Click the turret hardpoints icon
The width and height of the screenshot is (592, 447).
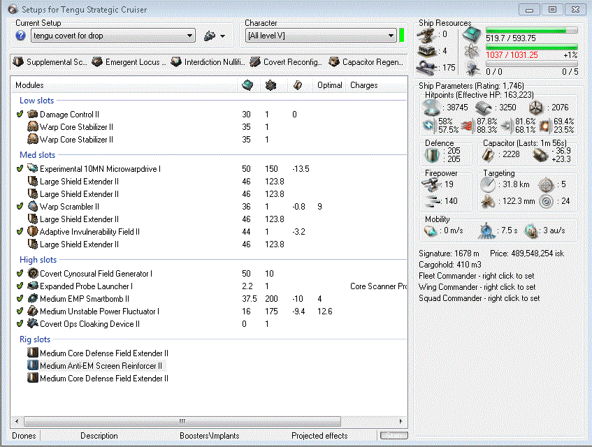tap(426, 35)
